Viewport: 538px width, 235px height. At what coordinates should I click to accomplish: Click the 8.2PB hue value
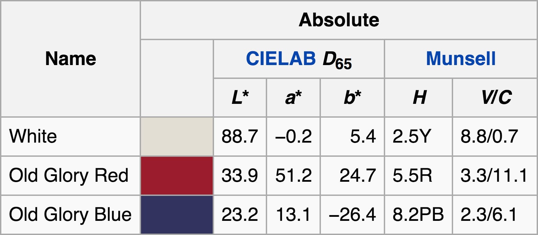(419, 215)
